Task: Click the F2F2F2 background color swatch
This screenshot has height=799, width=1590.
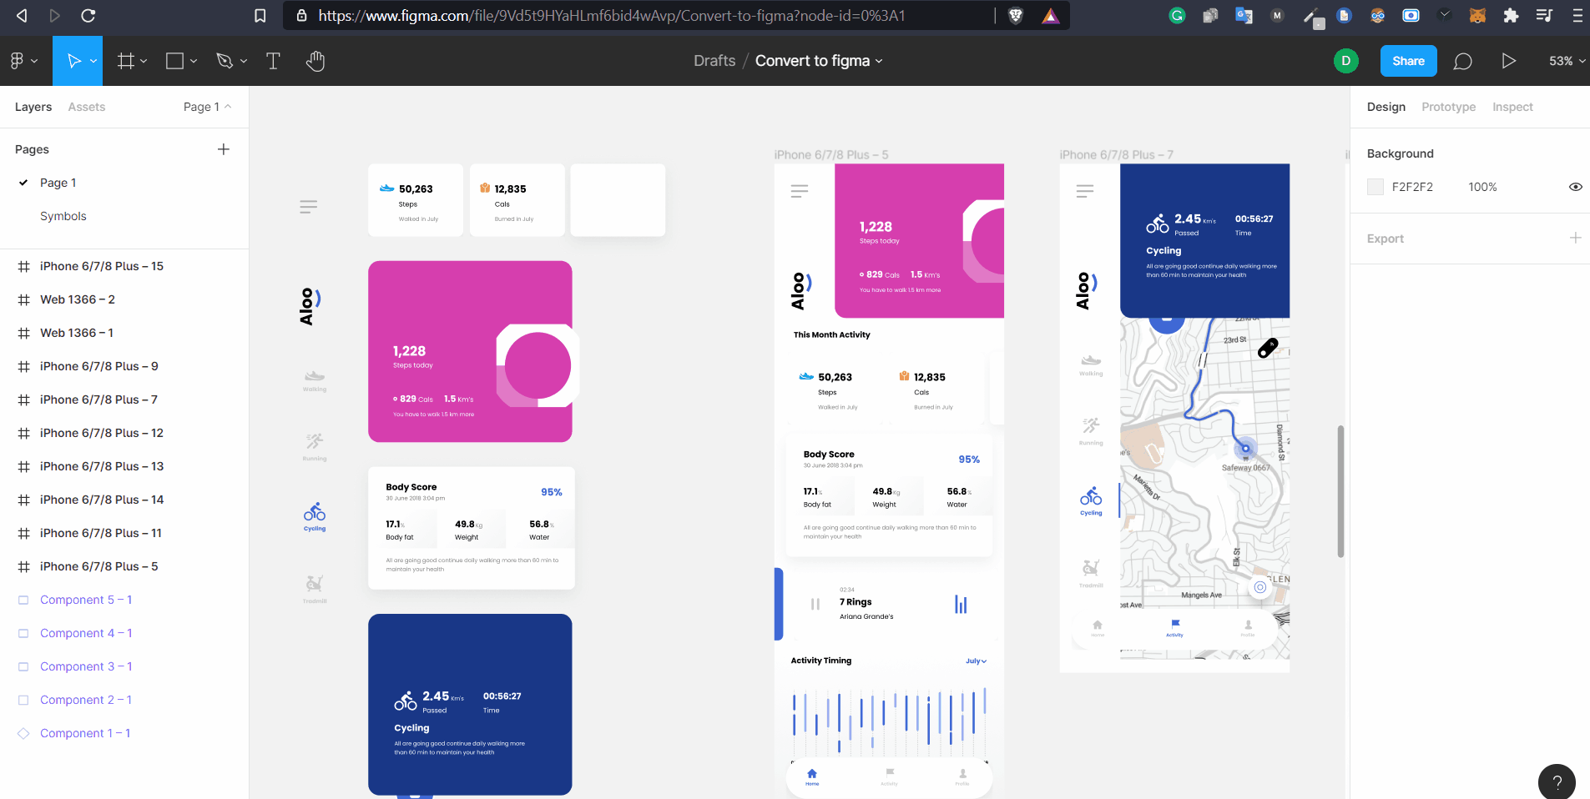Action: tap(1375, 187)
